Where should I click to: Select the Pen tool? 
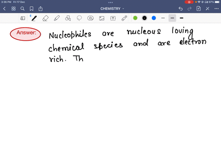coord(34,18)
